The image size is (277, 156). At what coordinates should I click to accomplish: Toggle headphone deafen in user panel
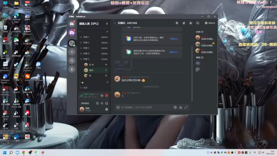(x=107, y=103)
